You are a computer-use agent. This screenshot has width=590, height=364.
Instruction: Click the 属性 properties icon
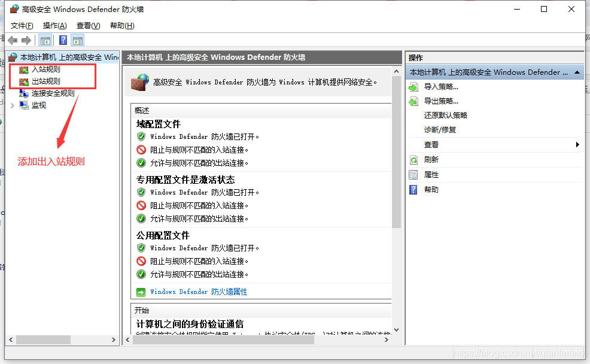413,175
